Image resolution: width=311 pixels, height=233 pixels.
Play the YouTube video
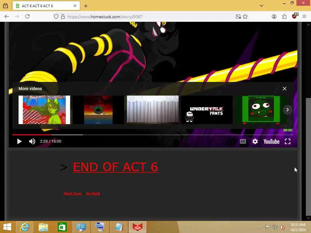point(19,141)
